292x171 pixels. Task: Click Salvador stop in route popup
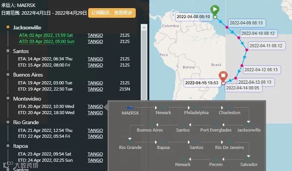pyautogui.click(x=249, y=164)
